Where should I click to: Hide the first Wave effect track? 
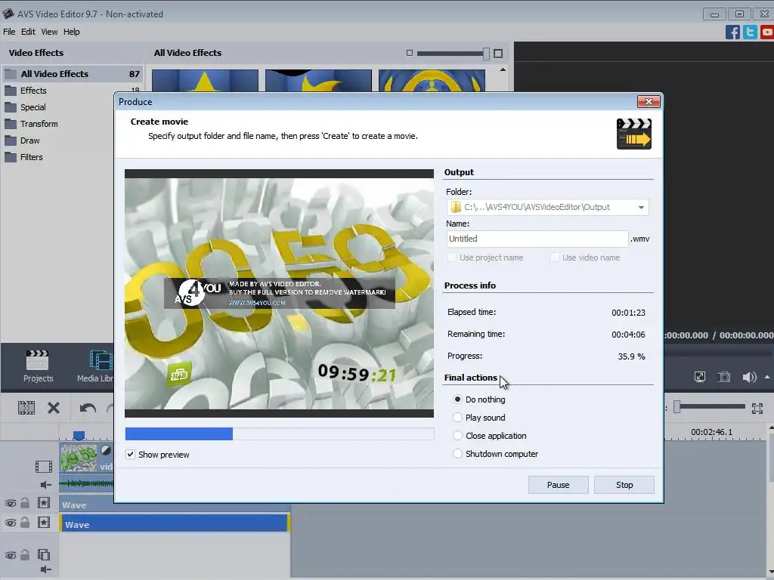pos(11,504)
